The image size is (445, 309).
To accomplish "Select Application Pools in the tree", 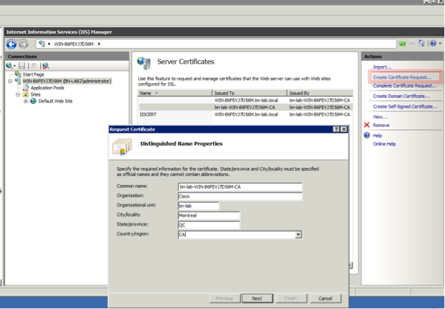I will [x=48, y=88].
